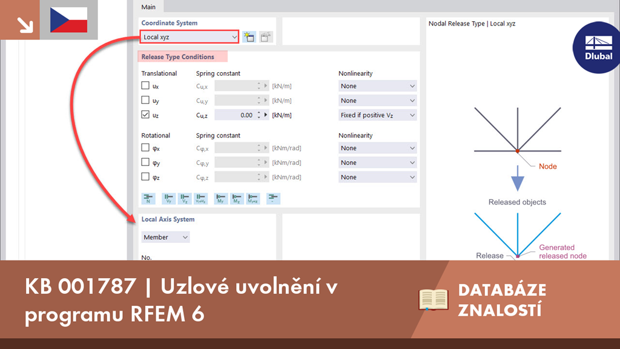Click the My moment release preset icon
The image size is (620, 349).
pyautogui.click(x=220, y=198)
